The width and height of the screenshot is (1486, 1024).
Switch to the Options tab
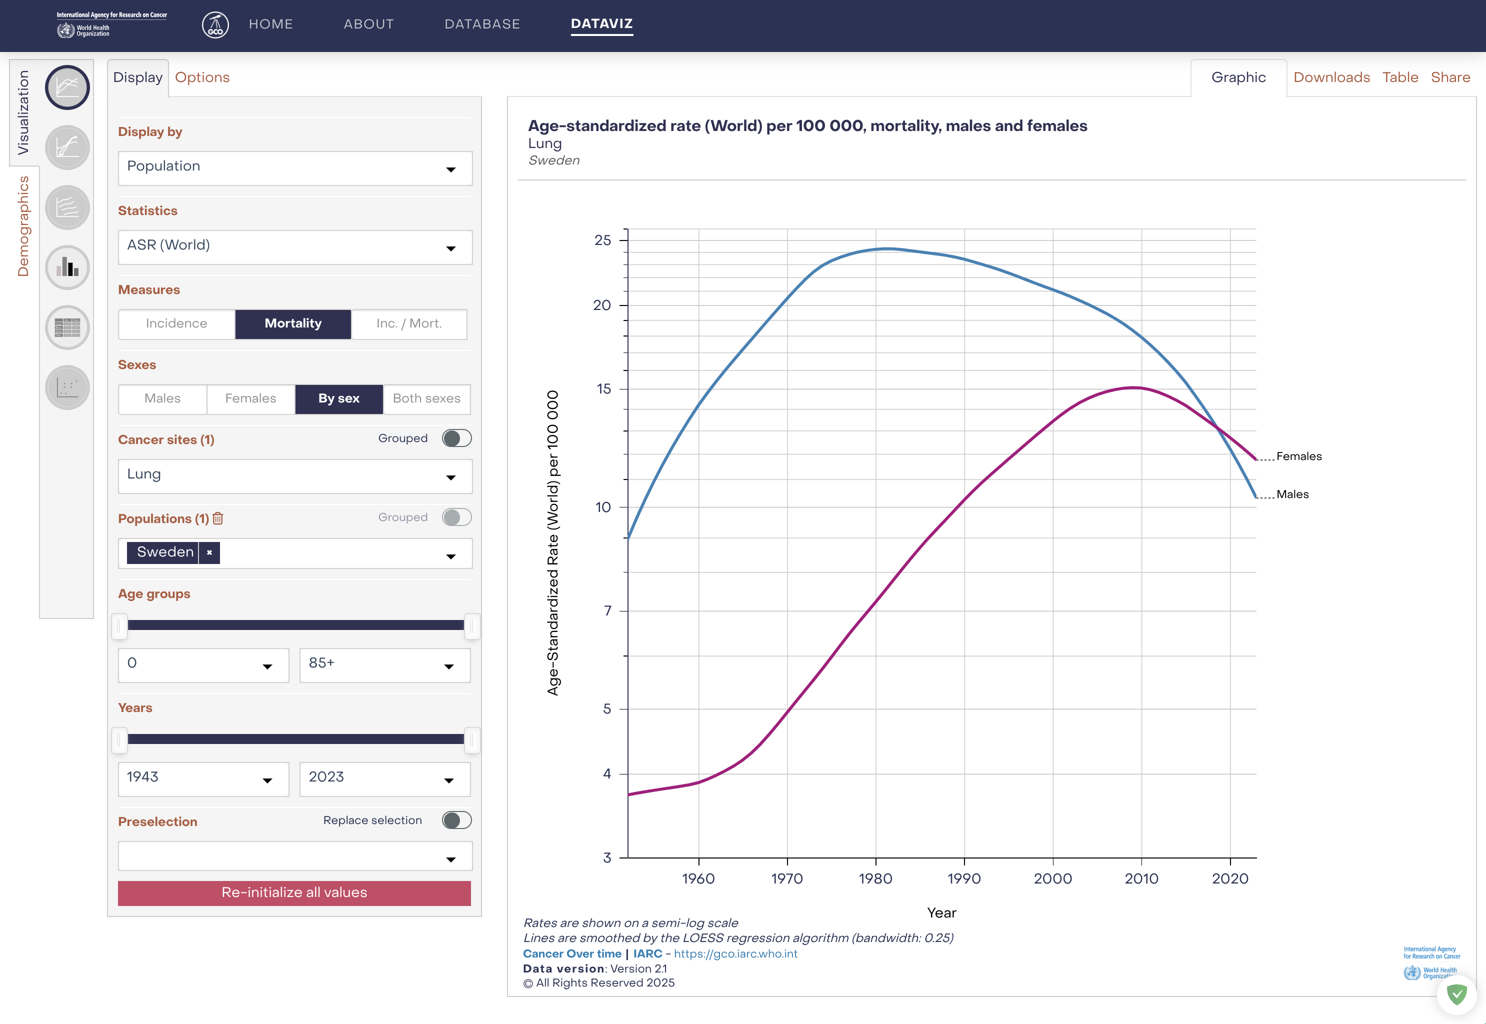[x=202, y=77]
